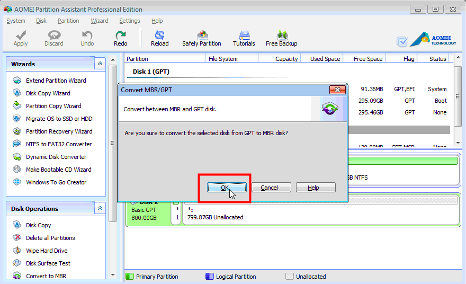Open the Settings menu
466x284 pixels.
point(130,21)
